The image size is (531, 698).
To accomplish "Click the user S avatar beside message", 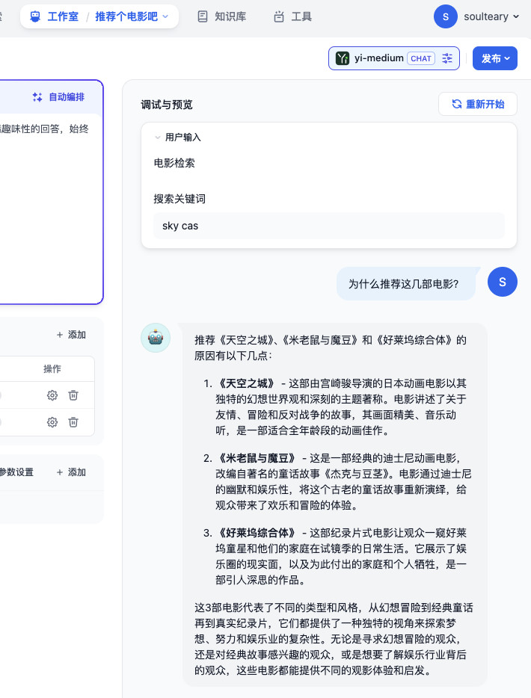I will (502, 282).
